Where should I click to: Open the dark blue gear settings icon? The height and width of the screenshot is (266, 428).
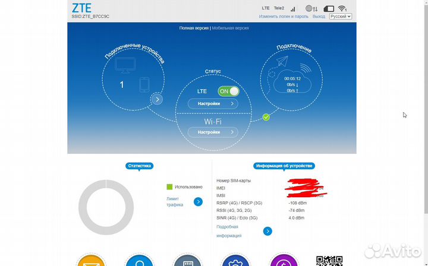[x=235, y=259]
